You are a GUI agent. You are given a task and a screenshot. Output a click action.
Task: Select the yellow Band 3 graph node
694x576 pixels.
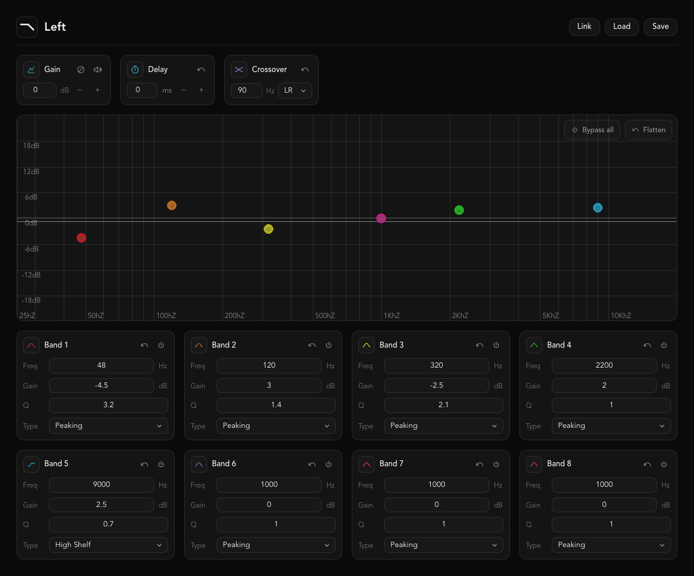pos(268,229)
